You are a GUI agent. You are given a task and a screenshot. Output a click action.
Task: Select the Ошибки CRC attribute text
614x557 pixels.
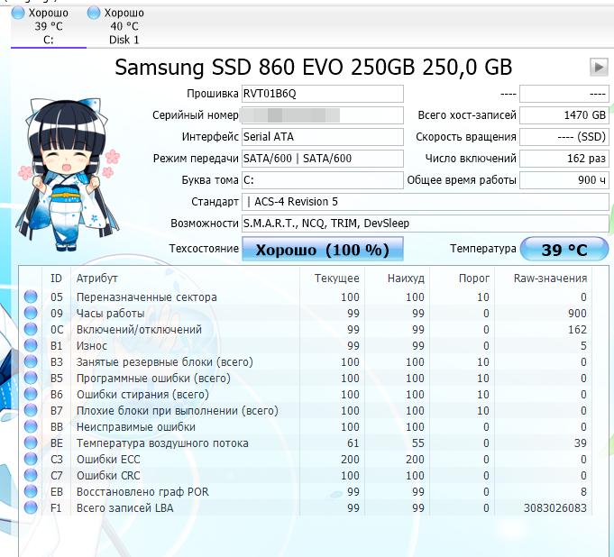[108, 476]
